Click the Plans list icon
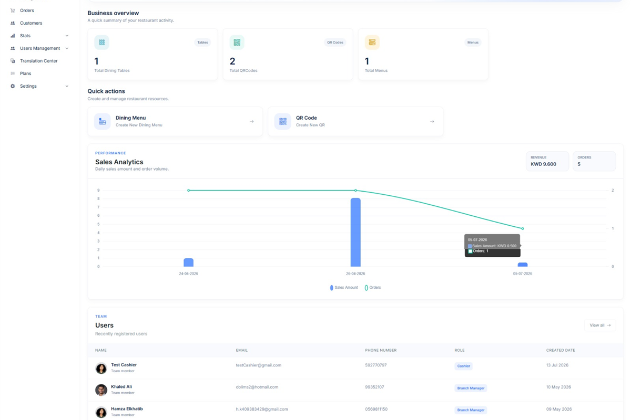The image size is (631, 420). (13, 73)
